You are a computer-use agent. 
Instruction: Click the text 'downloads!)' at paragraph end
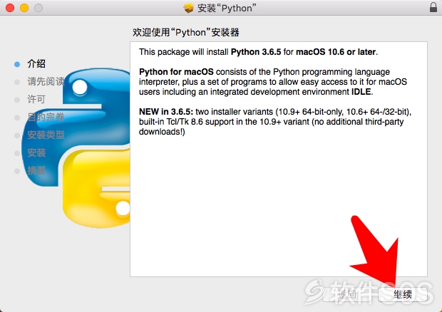pos(162,132)
